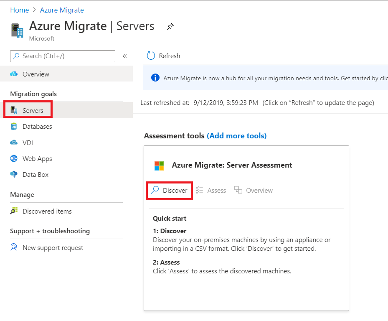Go to Home breadcrumb link
This screenshot has height=321, width=388.
(x=20, y=10)
